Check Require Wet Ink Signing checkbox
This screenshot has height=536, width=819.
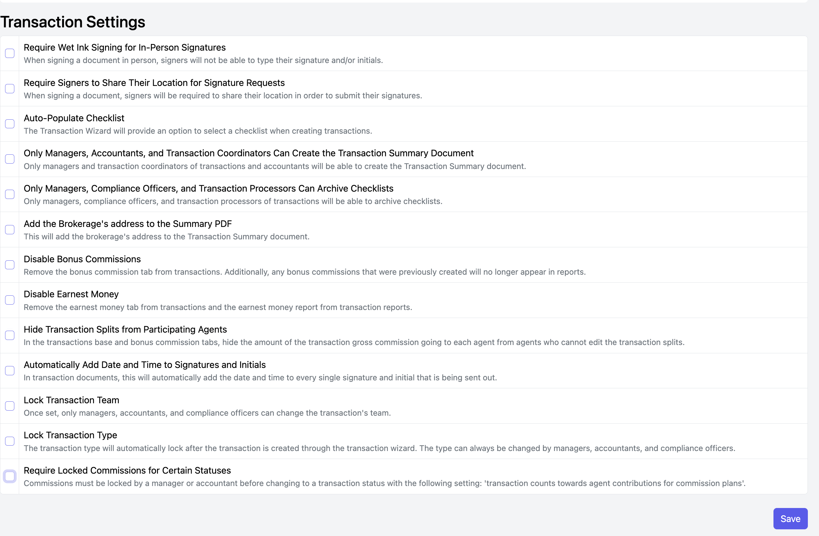(10, 53)
